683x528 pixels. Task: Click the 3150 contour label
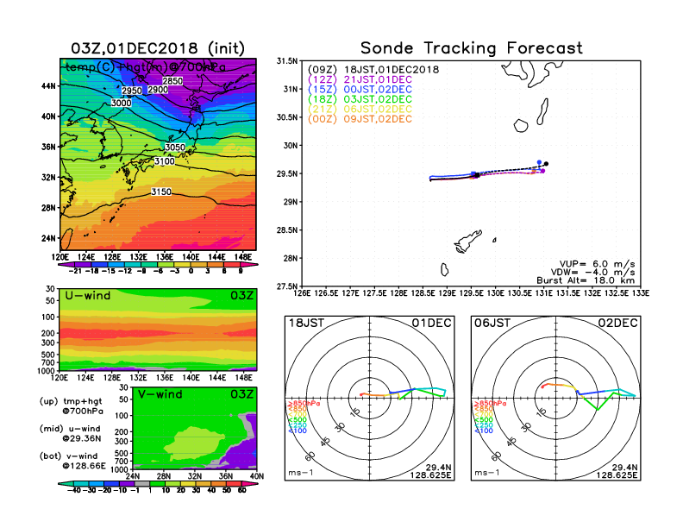coord(161,192)
